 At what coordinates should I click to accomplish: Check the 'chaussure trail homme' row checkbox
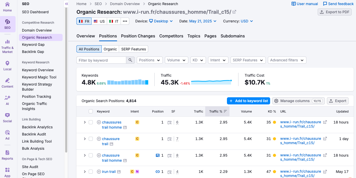coord(91,155)
